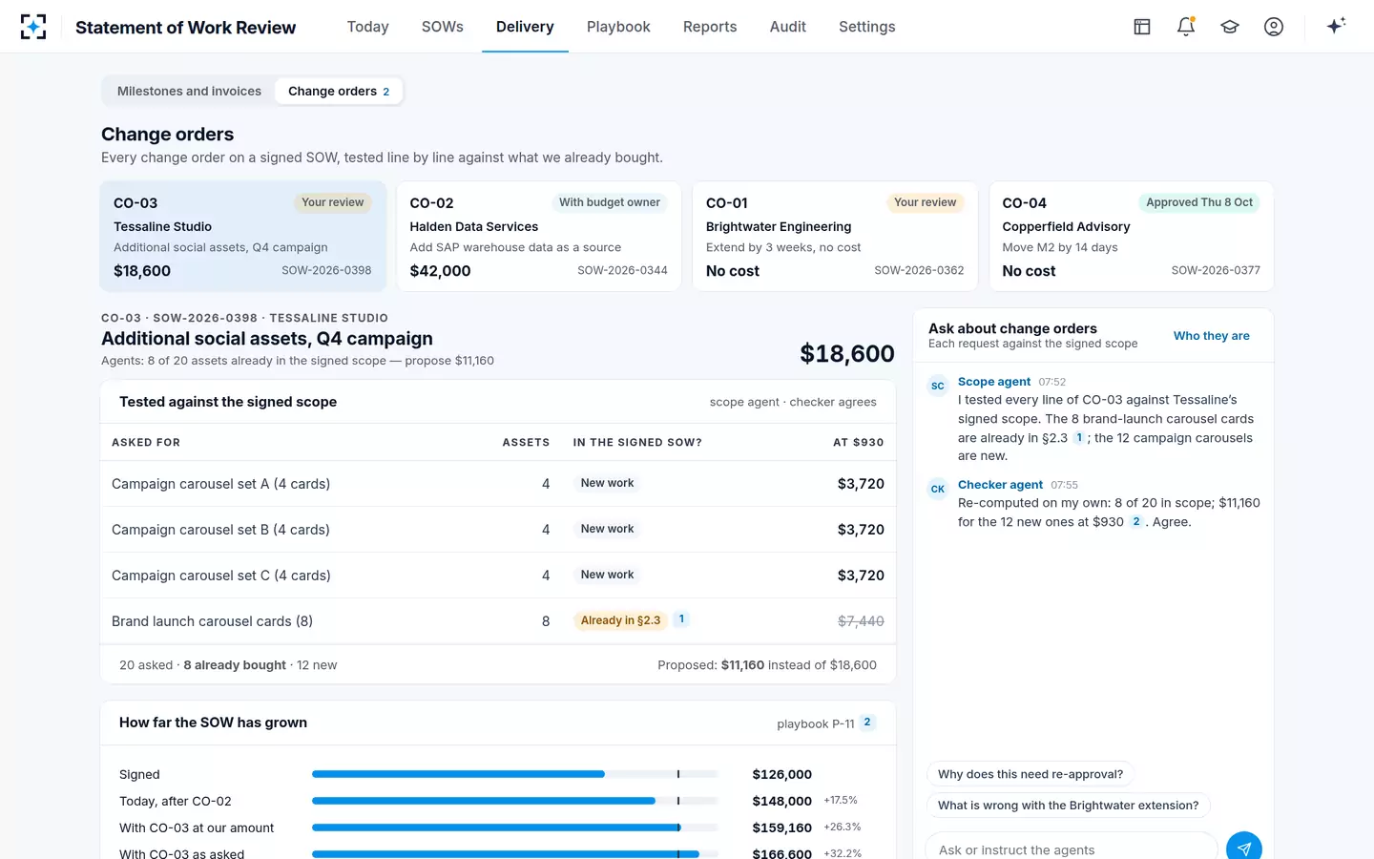Click the CK checker agent avatar
Image resolution: width=1374 pixels, height=859 pixels.
tap(938, 489)
